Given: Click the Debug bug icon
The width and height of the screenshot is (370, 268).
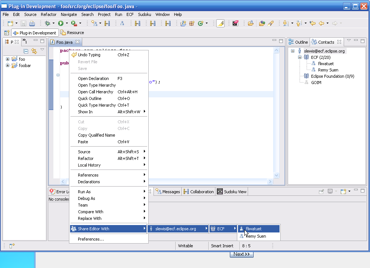Looking at the screenshot, I should pos(48,23).
